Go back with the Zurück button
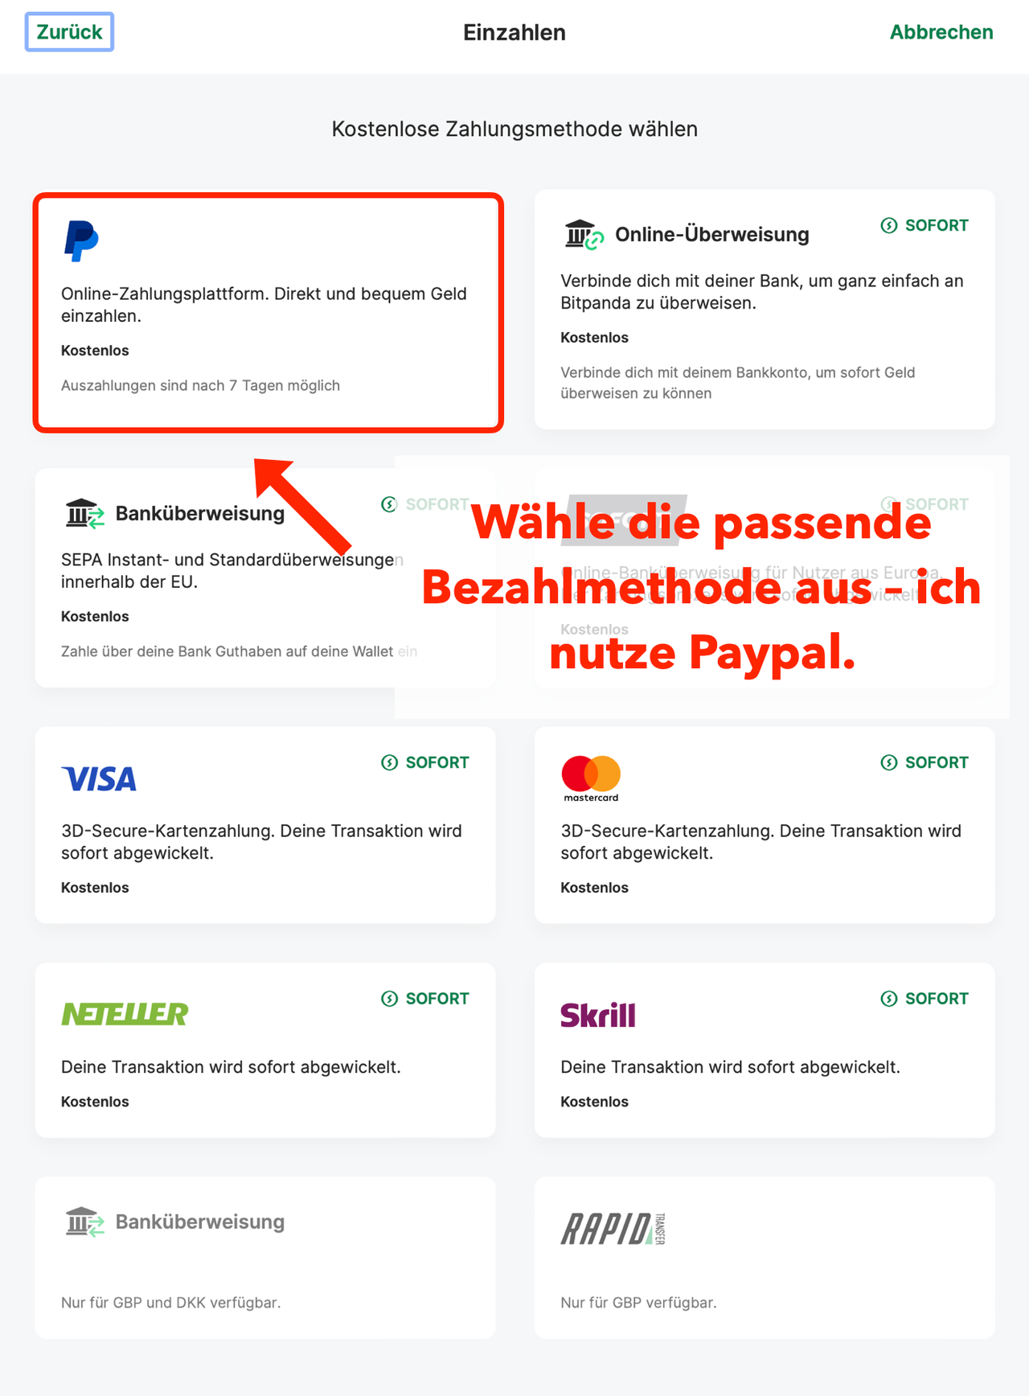 tap(69, 32)
